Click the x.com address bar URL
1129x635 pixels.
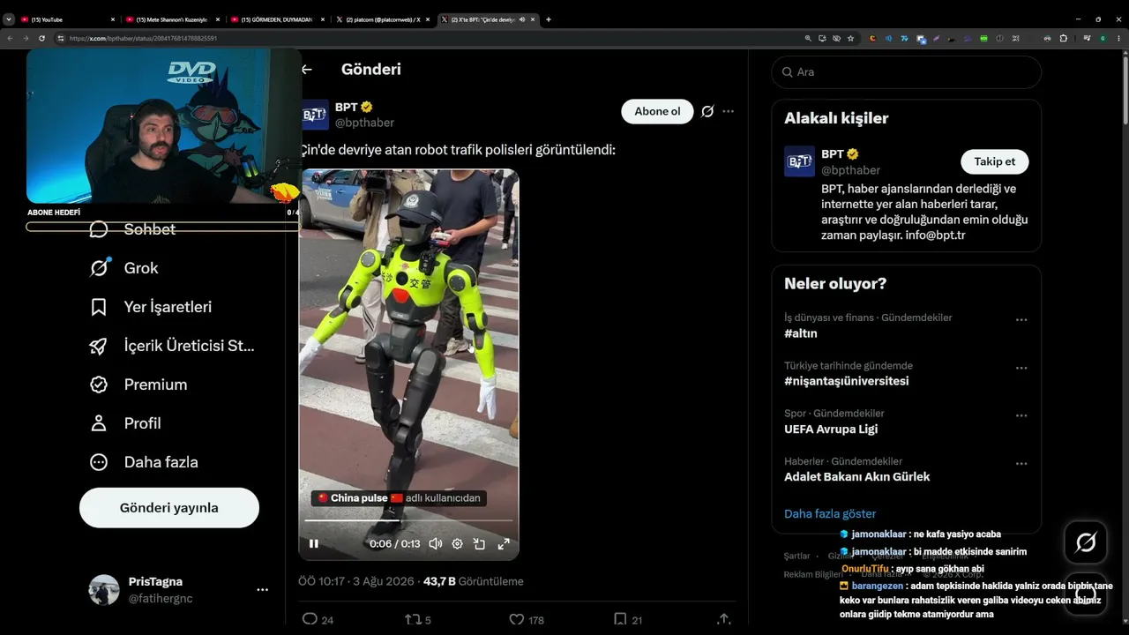pyautogui.click(x=144, y=39)
